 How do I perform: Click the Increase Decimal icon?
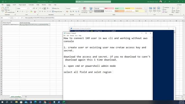click(76, 12)
